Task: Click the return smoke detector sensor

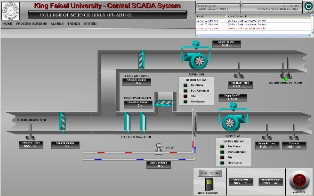Action: click(x=286, y=69)
